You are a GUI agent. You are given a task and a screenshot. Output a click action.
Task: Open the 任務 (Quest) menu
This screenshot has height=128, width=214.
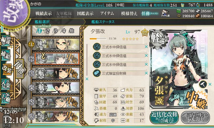click(x=150, y=13)
